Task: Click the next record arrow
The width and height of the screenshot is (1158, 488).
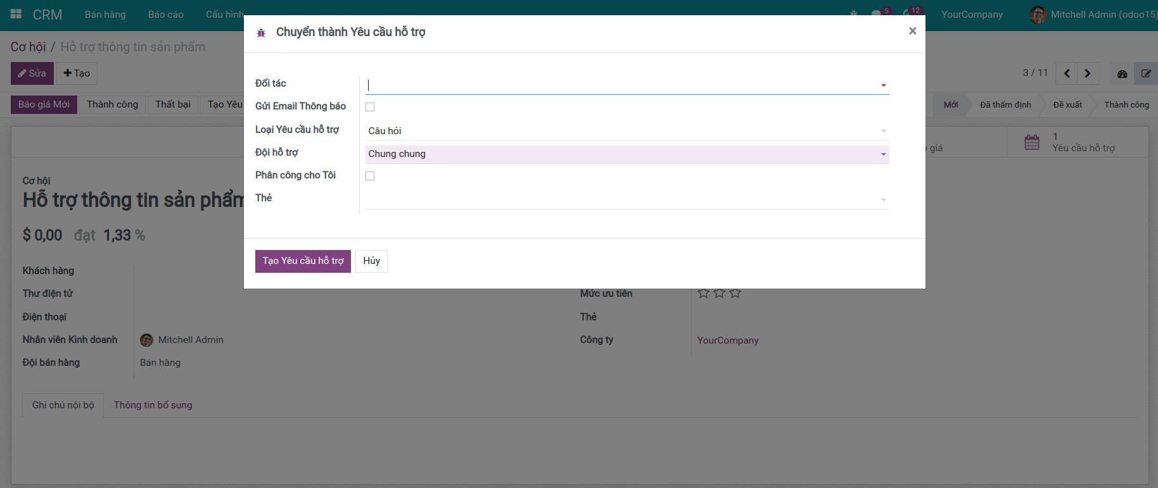Action: point(1088,73)
